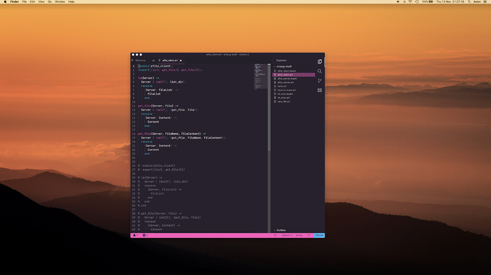
Task: Click the code minimap preview
Action: pos(260,77)
